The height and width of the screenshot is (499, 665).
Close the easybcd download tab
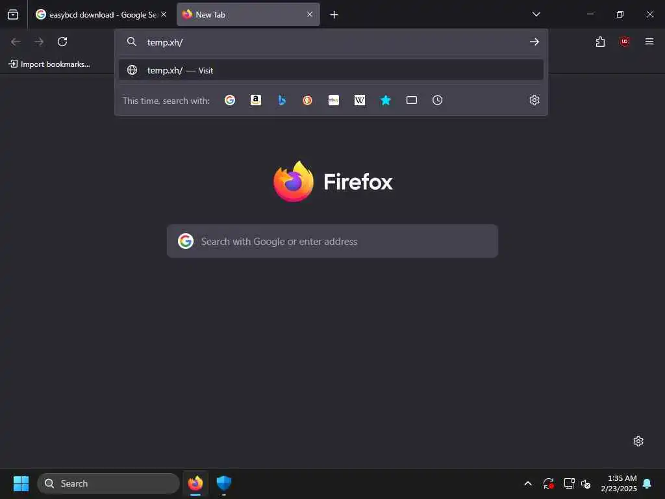164,14
